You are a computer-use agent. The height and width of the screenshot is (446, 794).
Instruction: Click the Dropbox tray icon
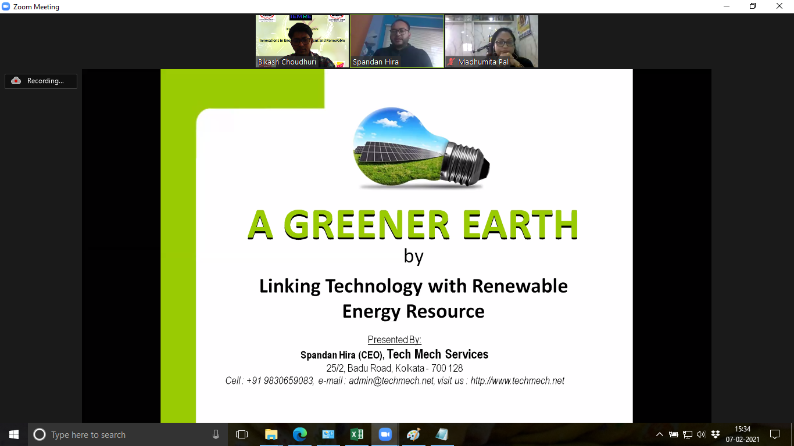(716, 434)
